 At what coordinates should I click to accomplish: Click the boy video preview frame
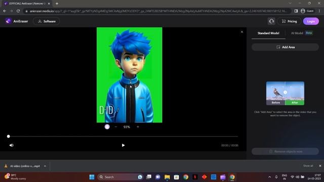[130, 75]
